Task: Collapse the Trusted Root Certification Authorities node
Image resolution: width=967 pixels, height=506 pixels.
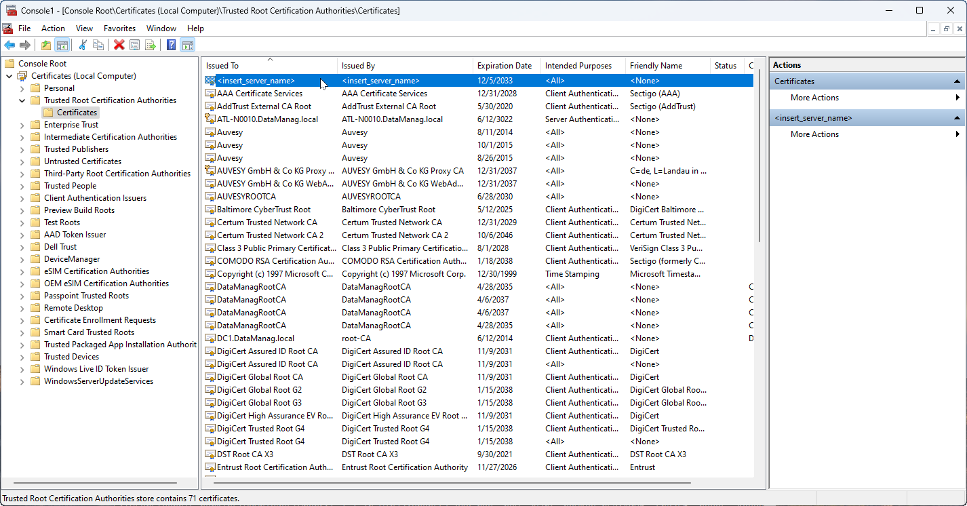Action: (x=22, y=100)
